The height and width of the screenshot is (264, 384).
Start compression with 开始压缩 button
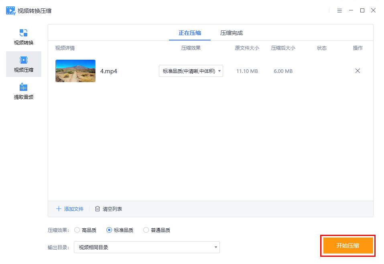(x=348, y=246)
